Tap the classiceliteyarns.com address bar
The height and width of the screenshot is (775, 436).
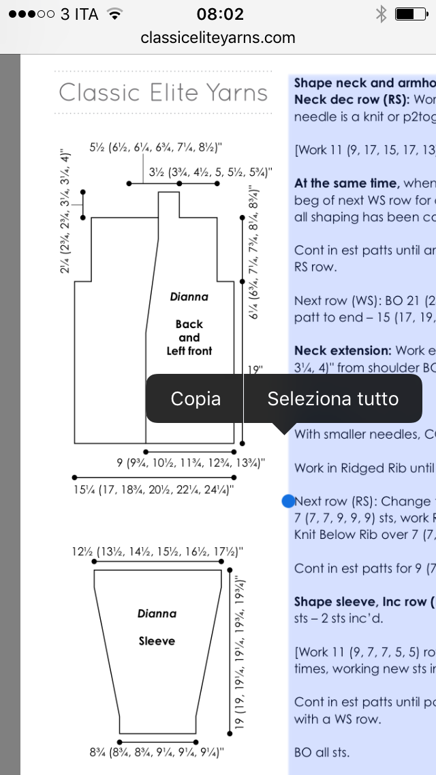click(218, 38)
